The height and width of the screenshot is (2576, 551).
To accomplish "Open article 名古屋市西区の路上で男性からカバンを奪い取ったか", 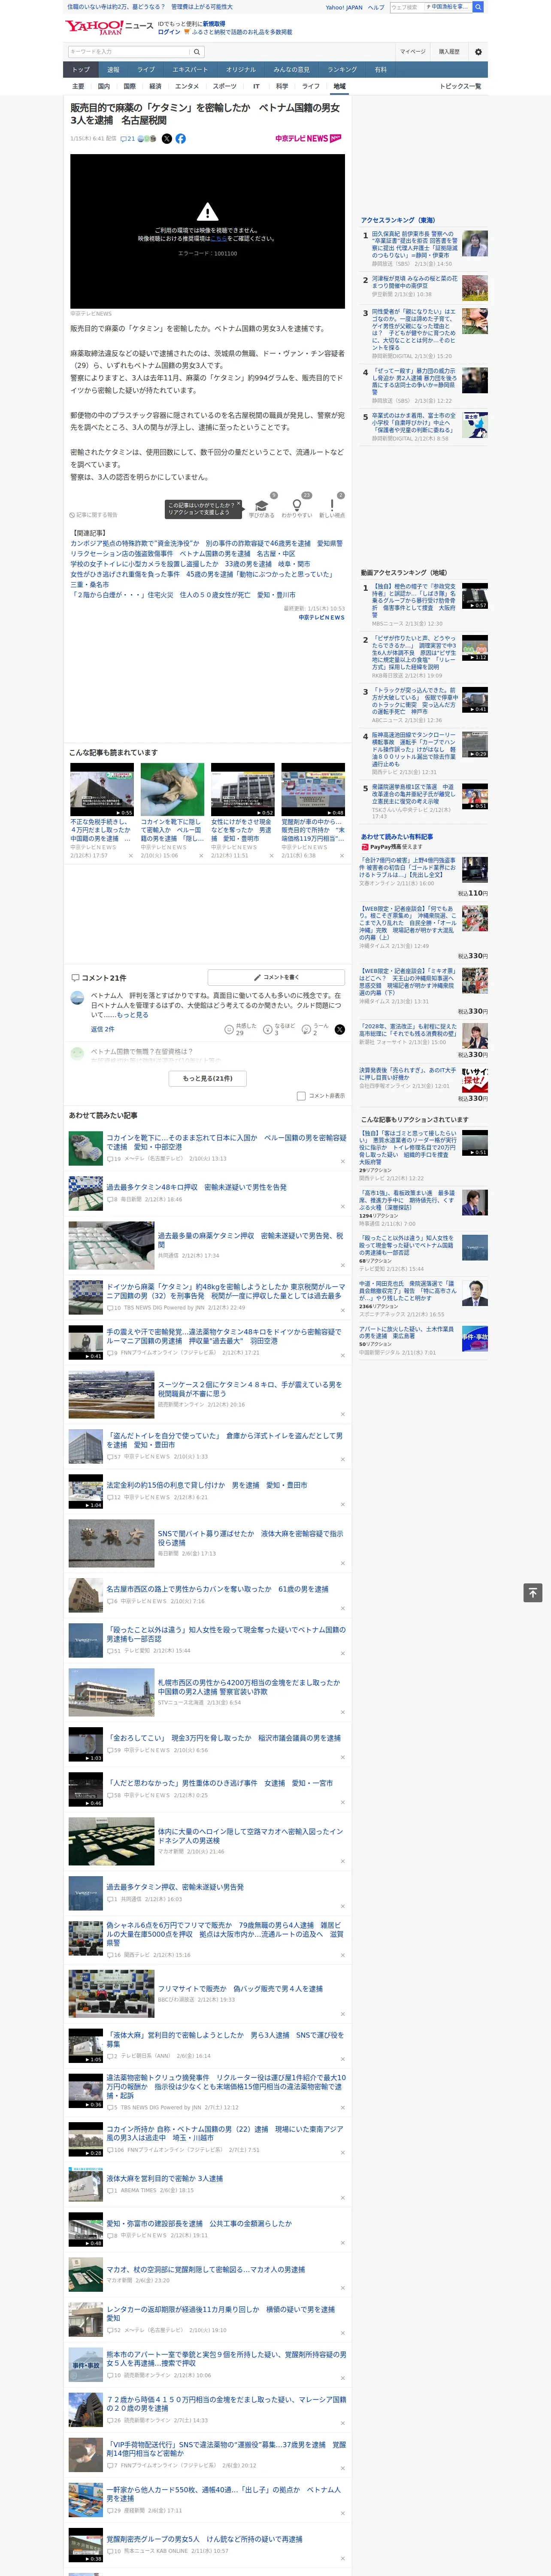I will click(x=217, y=1588).
